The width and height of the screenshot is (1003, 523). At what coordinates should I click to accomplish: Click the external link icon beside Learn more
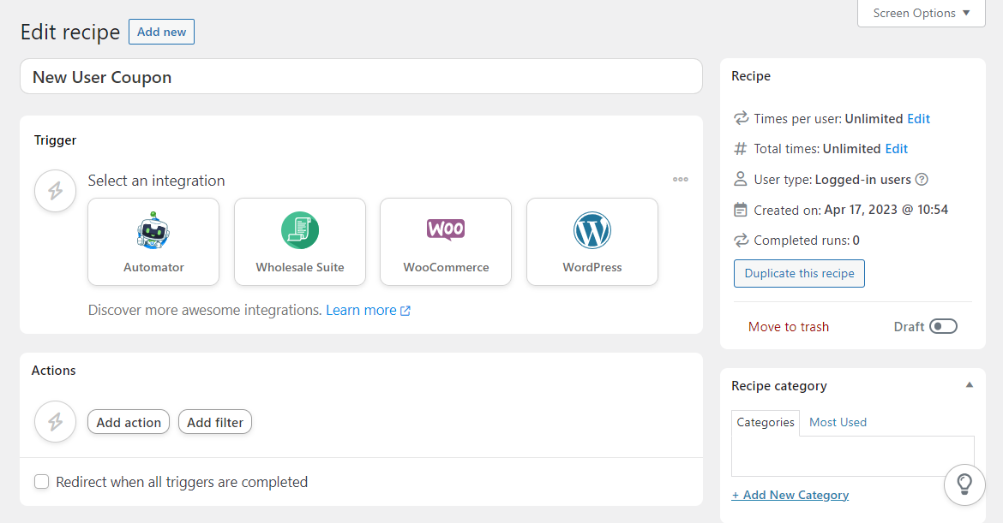[x=405, y=311]
